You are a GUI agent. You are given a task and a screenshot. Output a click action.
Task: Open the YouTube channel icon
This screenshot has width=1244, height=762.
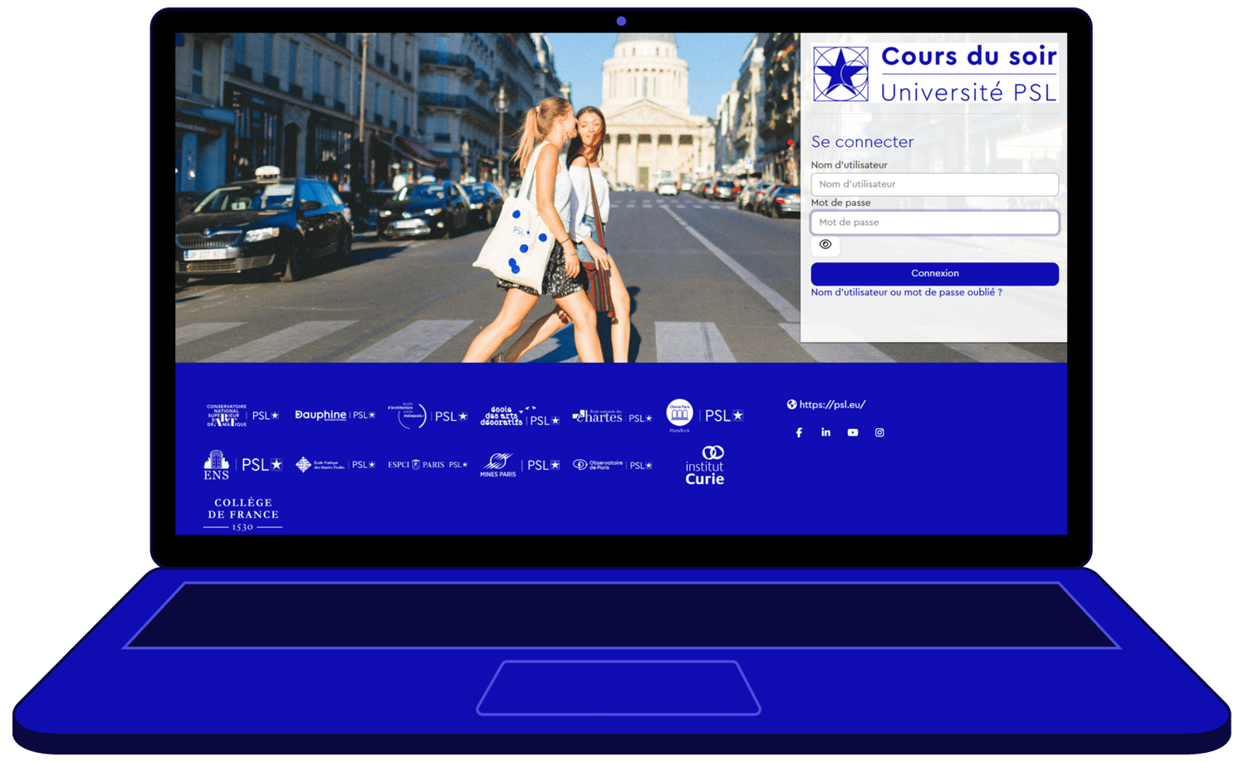[x=852, y=432]
